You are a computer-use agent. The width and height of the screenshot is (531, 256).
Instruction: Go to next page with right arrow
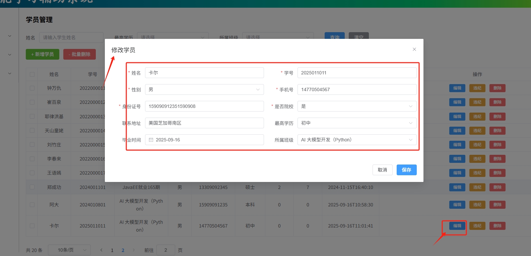134,250
